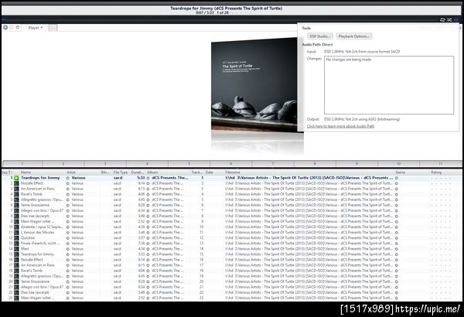Open the Player dropdown menu
This screenshot has height=317, width=464.
point(36,28)
